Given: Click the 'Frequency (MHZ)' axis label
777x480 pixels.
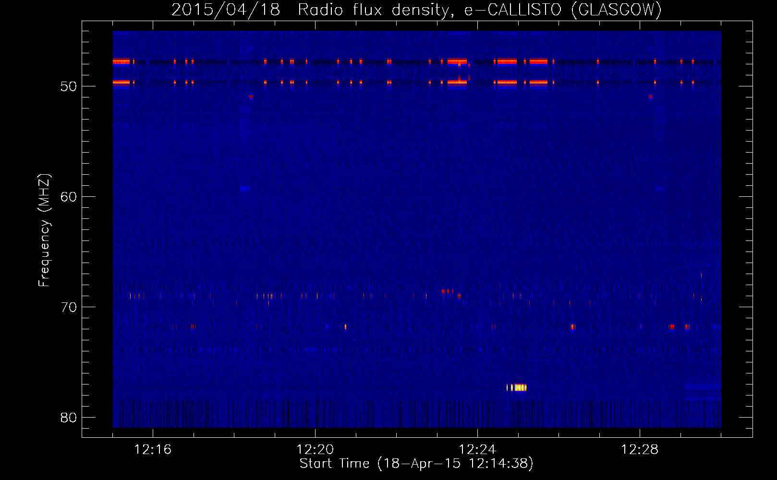Looking at the screenshot, I should (x=44, y=230).
